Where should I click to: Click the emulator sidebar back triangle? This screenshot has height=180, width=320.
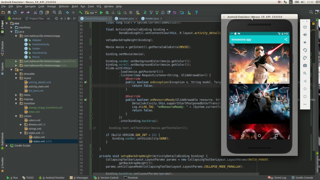coord(305,81)
